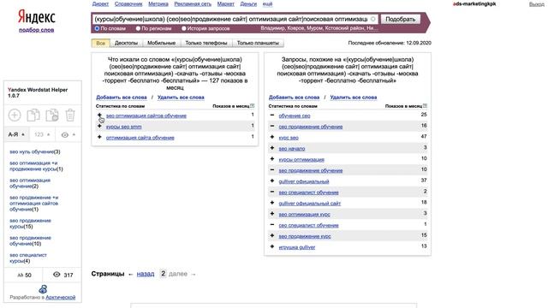This screenshot has width=548, height=308.
Task: Go to previous page via 'назад' link
Action: point(146,274)
